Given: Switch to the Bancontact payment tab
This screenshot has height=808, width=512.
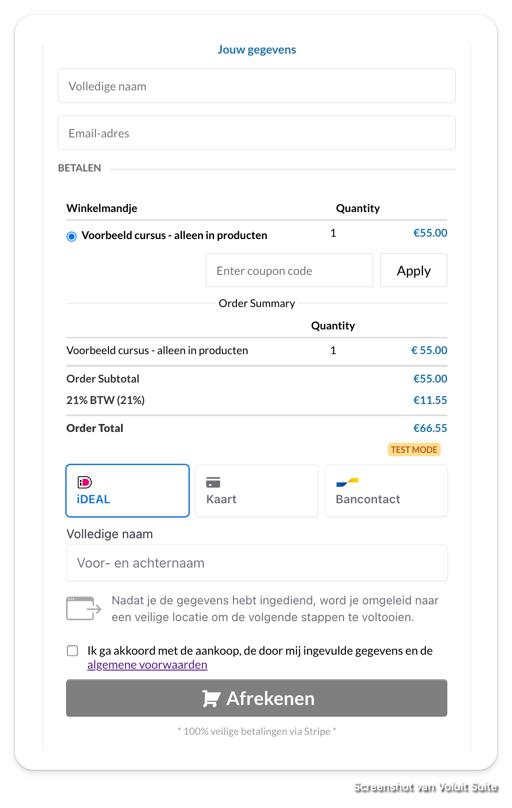Looking at the screenshot, I should pos(386,491).
